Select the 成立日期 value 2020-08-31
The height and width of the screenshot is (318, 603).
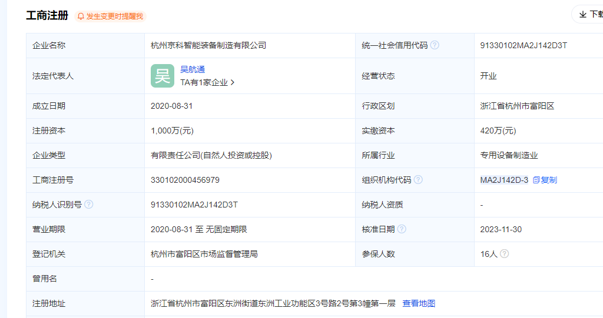click(171, 106)
